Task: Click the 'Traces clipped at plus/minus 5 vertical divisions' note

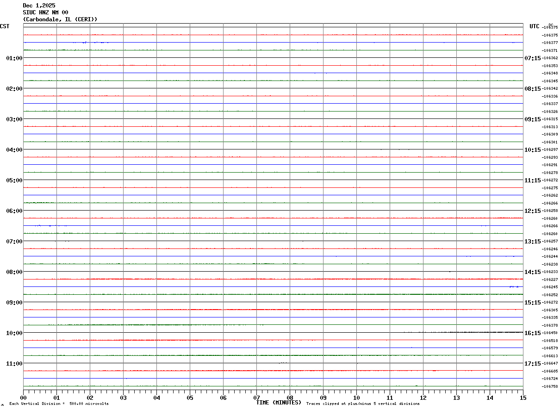Action: pos(363,404)
